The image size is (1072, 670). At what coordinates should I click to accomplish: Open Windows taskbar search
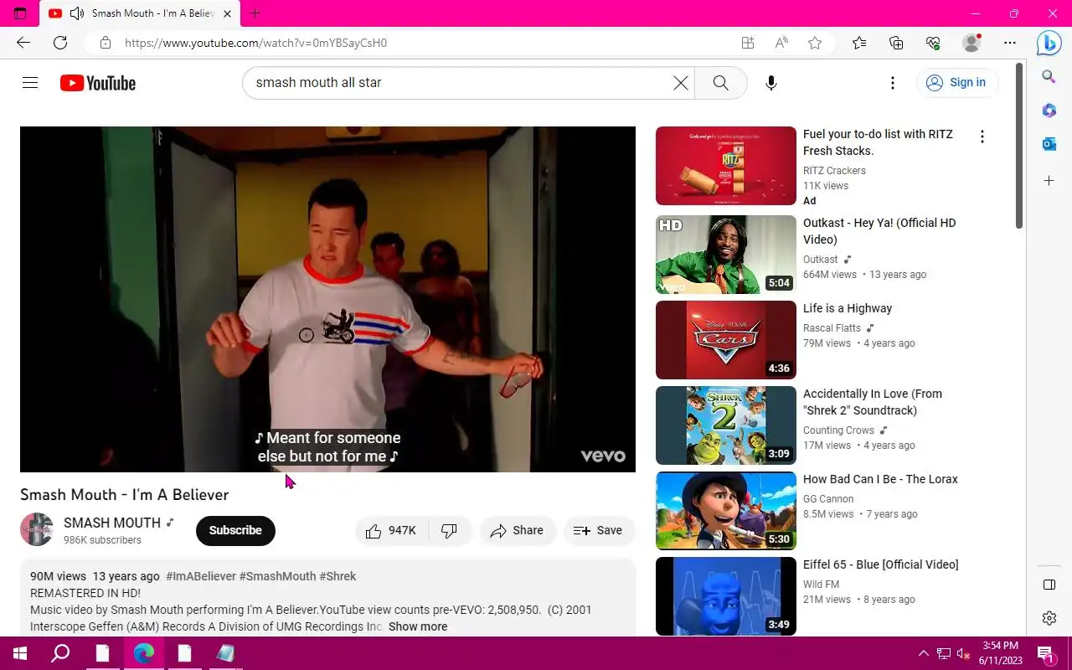(x=60, y=653)
